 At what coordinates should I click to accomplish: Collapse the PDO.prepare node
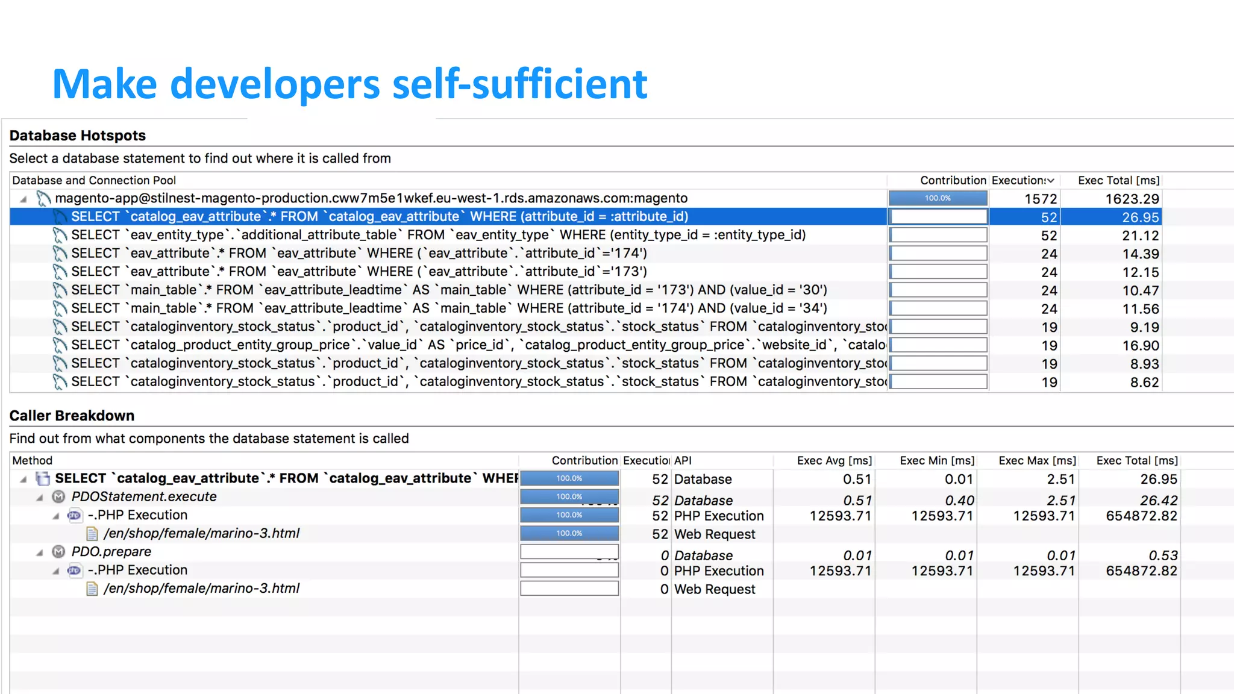(x=40, y=552)
